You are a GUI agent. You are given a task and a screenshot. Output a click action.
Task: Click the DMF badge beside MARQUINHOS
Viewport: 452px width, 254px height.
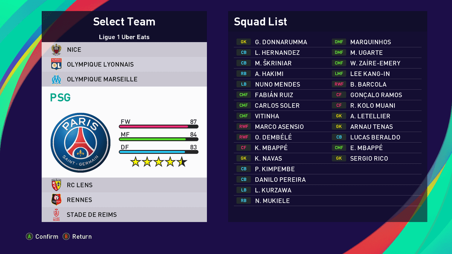point(339,42)
